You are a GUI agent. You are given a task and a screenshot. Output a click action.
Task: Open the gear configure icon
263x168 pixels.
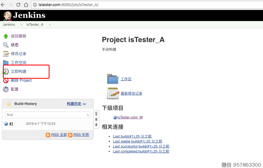coord(6,89)
